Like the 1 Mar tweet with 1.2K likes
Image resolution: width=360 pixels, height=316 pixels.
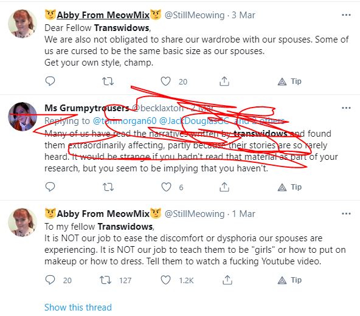pos(165,280)
